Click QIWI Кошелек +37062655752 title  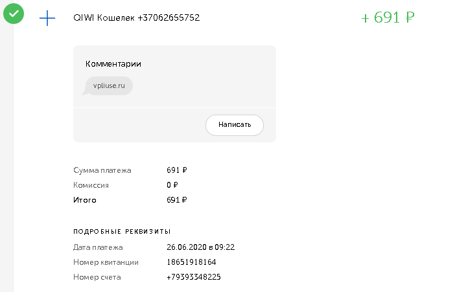coord(136,17)
